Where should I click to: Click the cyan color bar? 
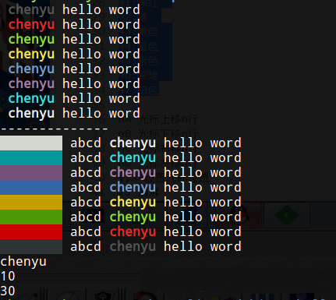[x=31, y=158]
